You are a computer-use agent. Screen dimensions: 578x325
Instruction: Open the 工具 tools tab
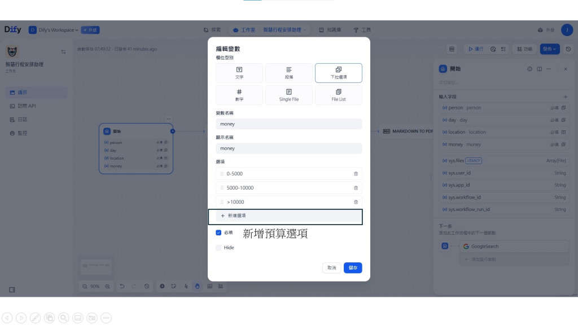362,30
